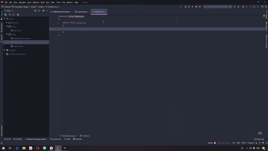Click the yellow inspection marker in editor corner
Viewport: 268px width, 151px height.
coord(264,16)
